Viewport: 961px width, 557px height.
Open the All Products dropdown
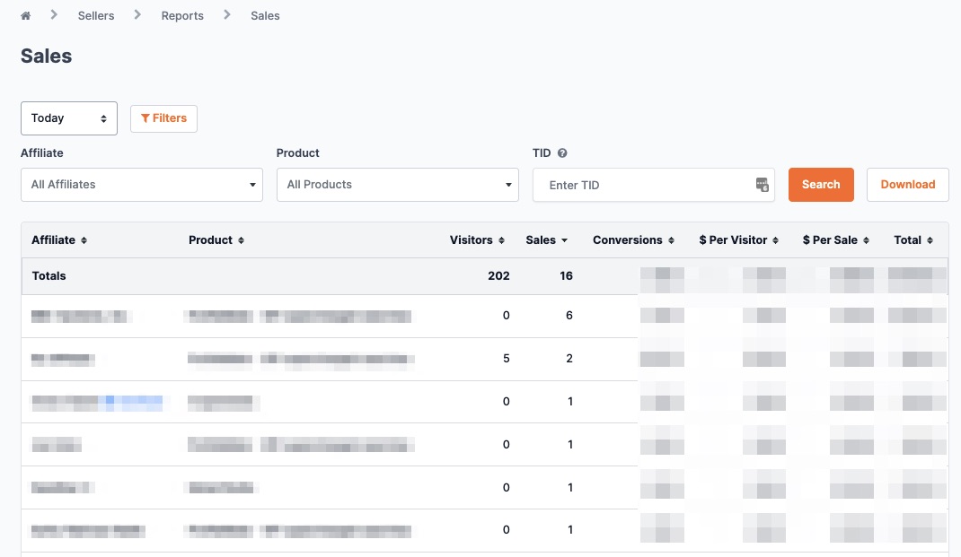(397, 185)
